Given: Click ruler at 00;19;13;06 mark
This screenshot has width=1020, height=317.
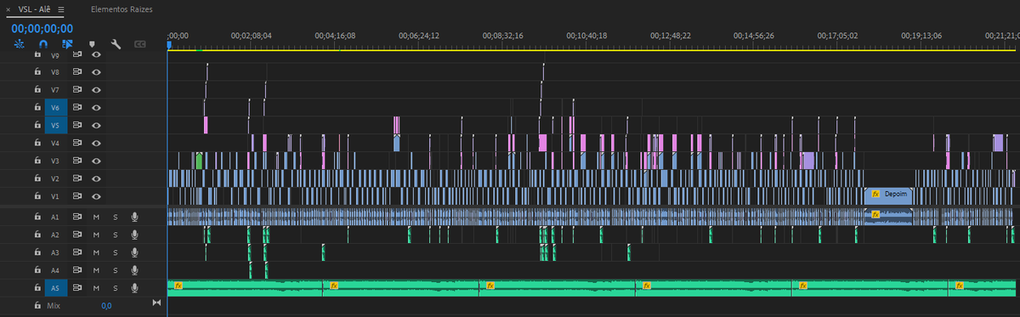Looking at the screenshot, I should coord(921,36).
